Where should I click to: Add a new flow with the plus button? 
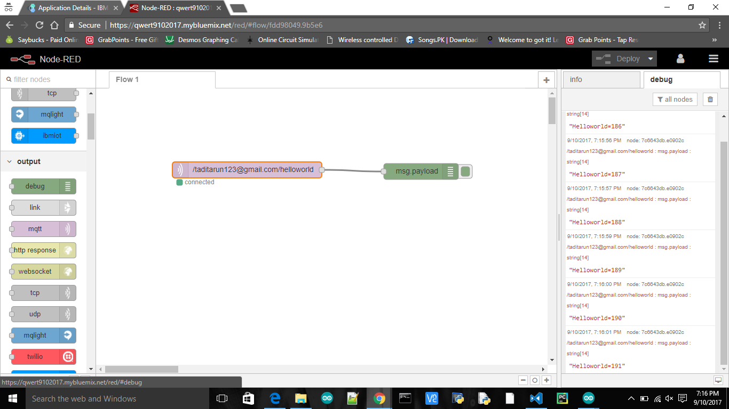click(546, 79)
